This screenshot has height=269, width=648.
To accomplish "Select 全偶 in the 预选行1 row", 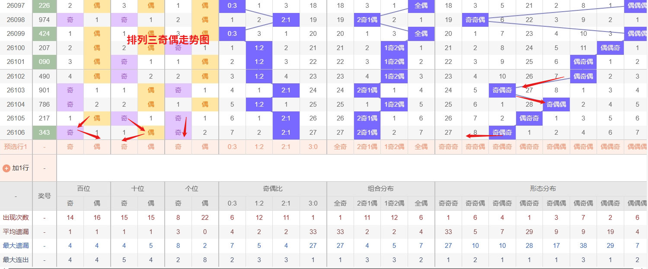I will click(421, 147).
